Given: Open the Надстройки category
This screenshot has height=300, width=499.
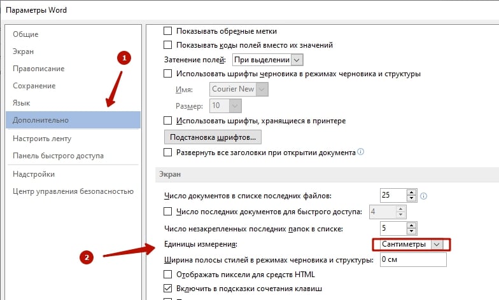Looking at the screenshot, I should [x=34, y=174].
